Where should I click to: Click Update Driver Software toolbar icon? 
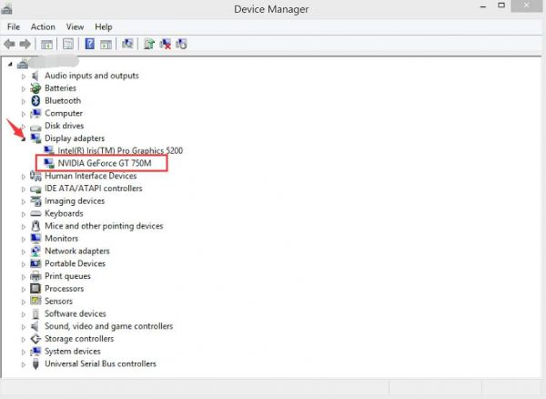pos(149,44)
